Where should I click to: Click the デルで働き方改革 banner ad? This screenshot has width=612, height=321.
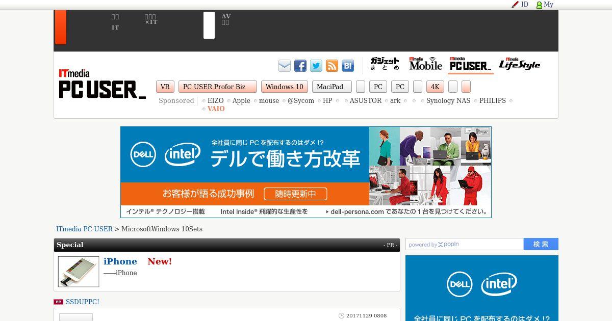click(x=306, y=172)
